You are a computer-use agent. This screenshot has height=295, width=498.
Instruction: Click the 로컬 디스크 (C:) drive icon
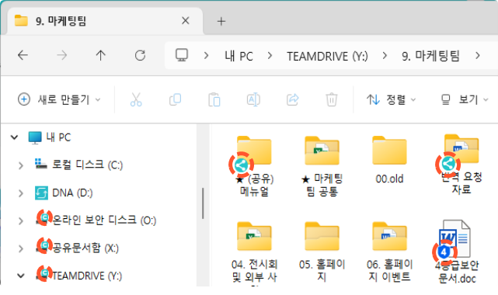pyautogui.click(x=41, y=165)
